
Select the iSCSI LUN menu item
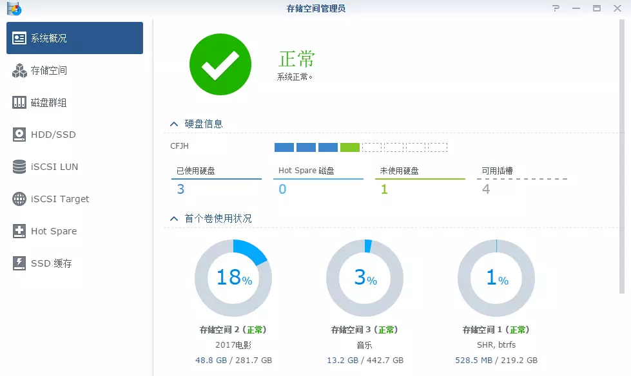54,167
